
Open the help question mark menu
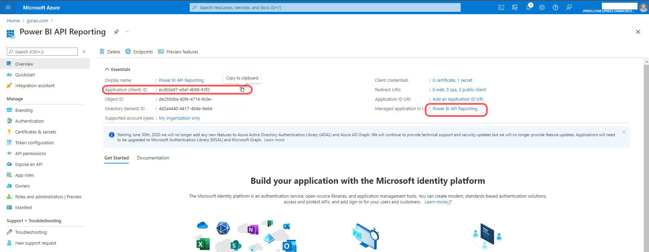pos(556,7)
